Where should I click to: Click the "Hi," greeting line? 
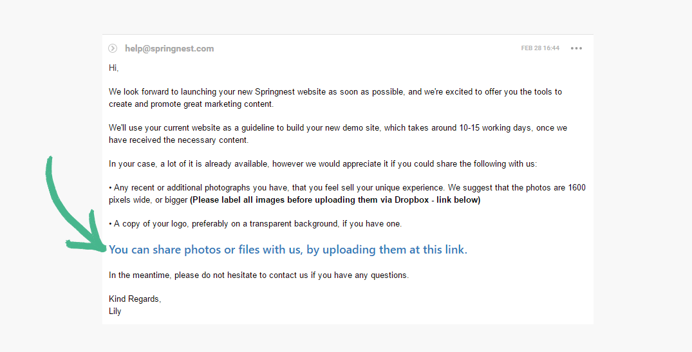(x=114, y=68)
